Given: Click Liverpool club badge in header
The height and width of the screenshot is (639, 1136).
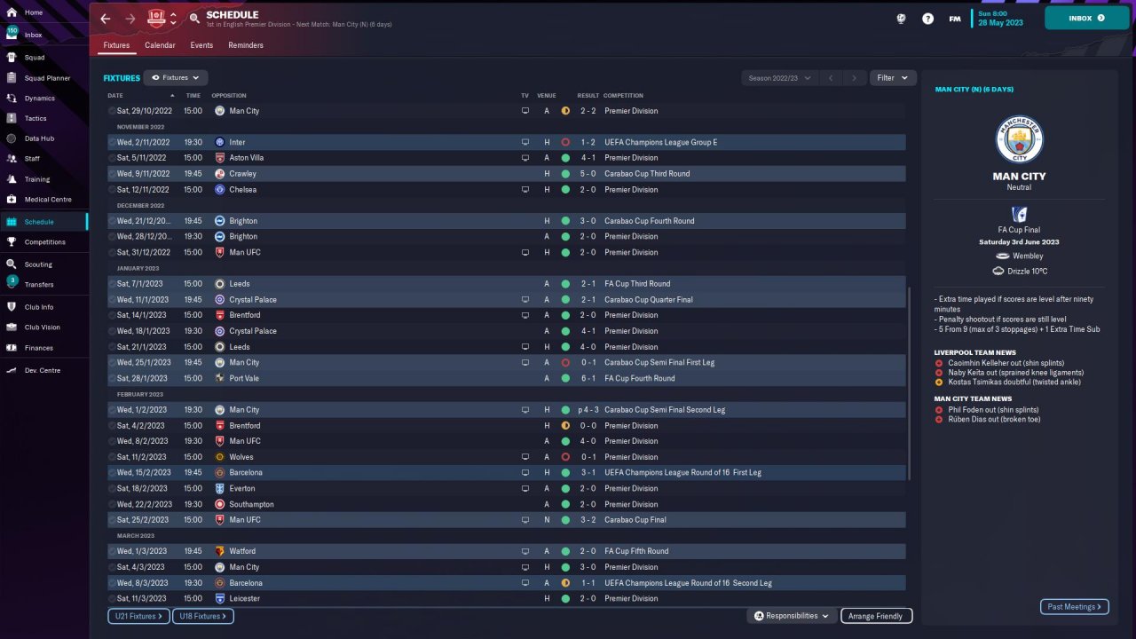Looking at the screenshot, I should click(157, 18).
